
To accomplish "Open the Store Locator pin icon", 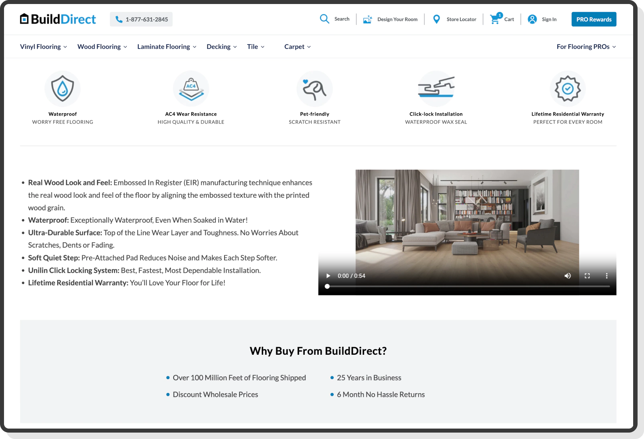I will click(x=436, y=19).
